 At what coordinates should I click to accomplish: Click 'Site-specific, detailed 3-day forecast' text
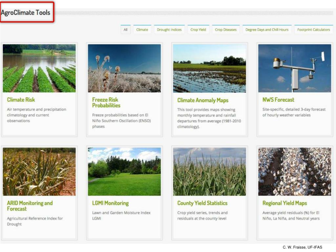coord(294,112)
